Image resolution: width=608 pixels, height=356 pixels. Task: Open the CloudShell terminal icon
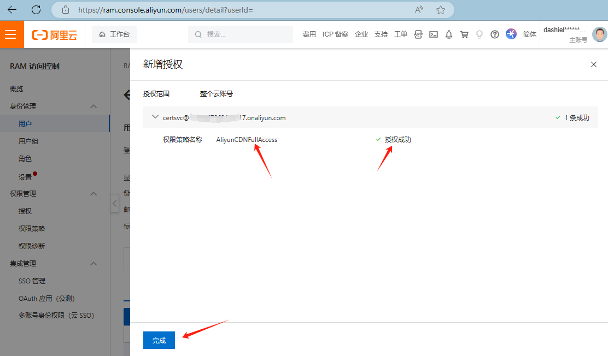[x=434, y=34]
